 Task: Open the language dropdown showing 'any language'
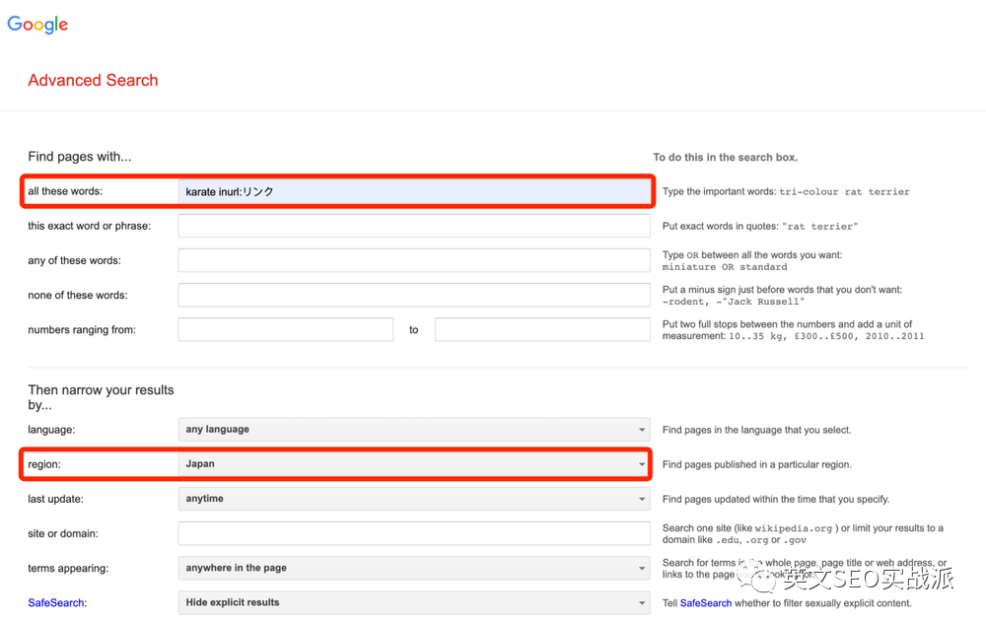click(414, 430)
